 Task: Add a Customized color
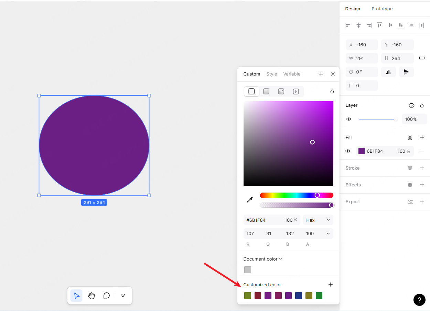(331, 285)
